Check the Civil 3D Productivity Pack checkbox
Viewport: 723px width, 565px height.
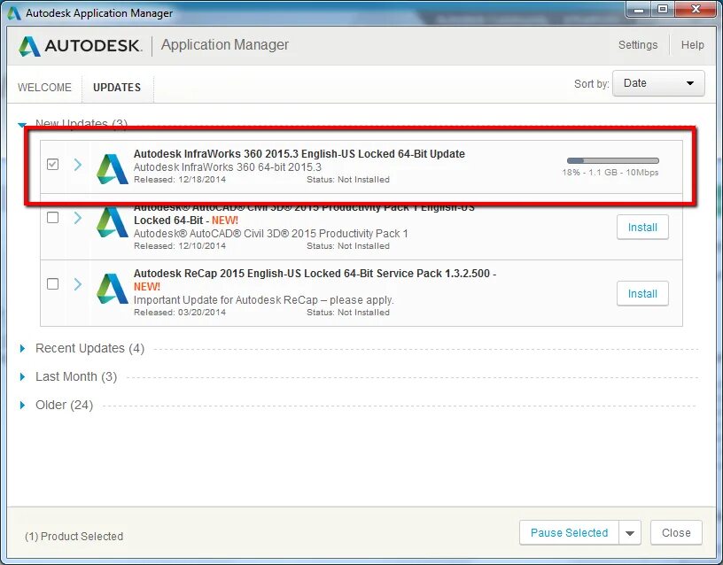pos(52,218)
